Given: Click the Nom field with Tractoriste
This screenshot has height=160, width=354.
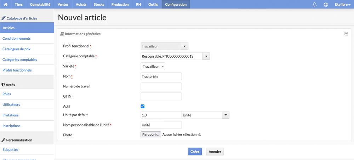Looking at the screenshot, I should click(x=161, y=76).
